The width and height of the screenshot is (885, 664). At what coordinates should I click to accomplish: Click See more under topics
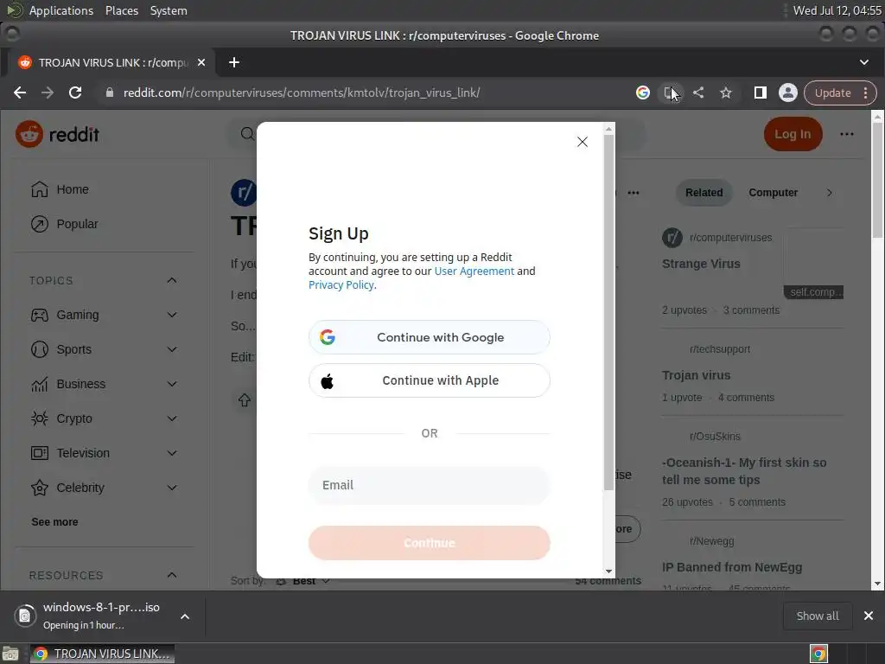[54, 522]
